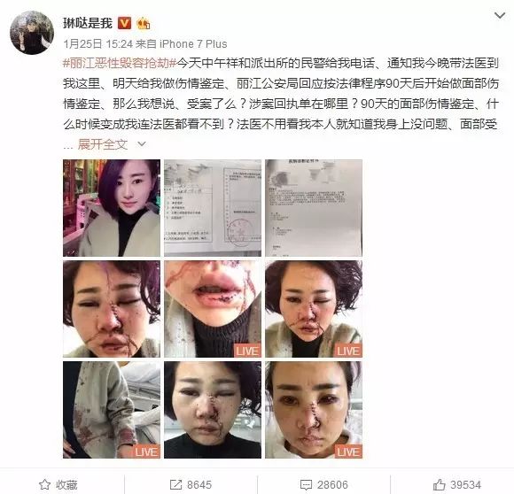Image resolution: width=514 pixels, height=494 pixels.
Task: Open the document thumbnail with red stamp
Action: 213,208
